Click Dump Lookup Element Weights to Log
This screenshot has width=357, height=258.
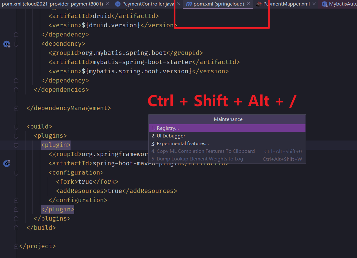(227, 159)
